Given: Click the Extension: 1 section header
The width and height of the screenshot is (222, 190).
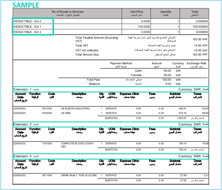Looking at the screenshot, I should tap(110, 89).
